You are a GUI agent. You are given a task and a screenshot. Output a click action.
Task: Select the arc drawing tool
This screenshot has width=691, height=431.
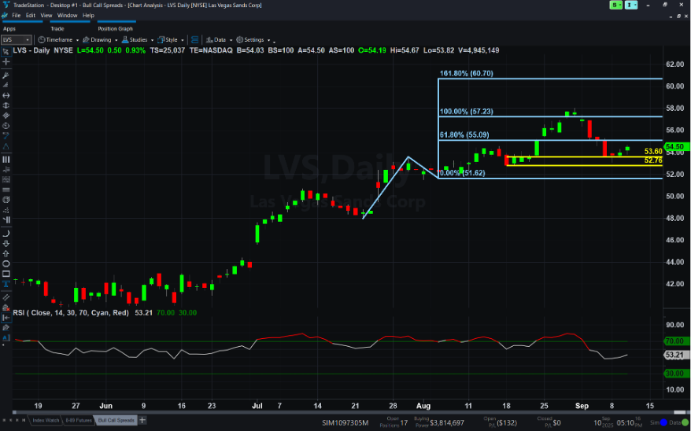point(6,234)
